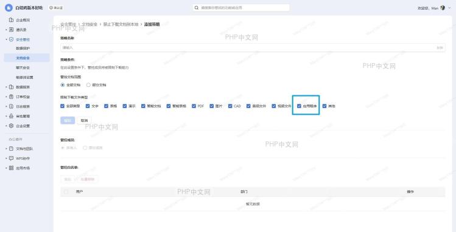Click the 文档与团队 icon in sidebar
Image resolution: width=456 pixels, height=232 pixels.
click(11, 148)
